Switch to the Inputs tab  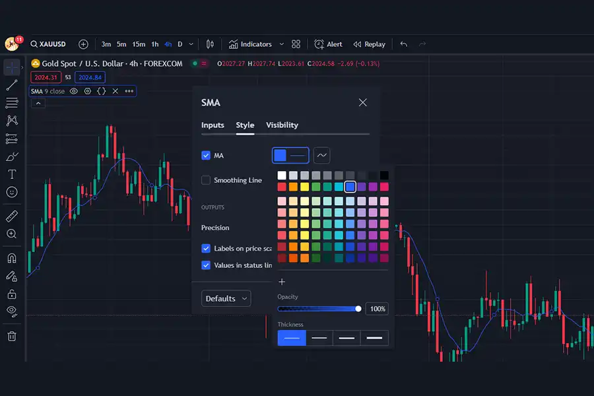tap(213, 125)
